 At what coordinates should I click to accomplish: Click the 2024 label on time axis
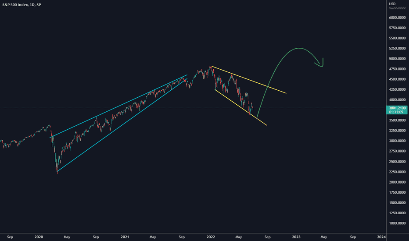tap(381, 237)
